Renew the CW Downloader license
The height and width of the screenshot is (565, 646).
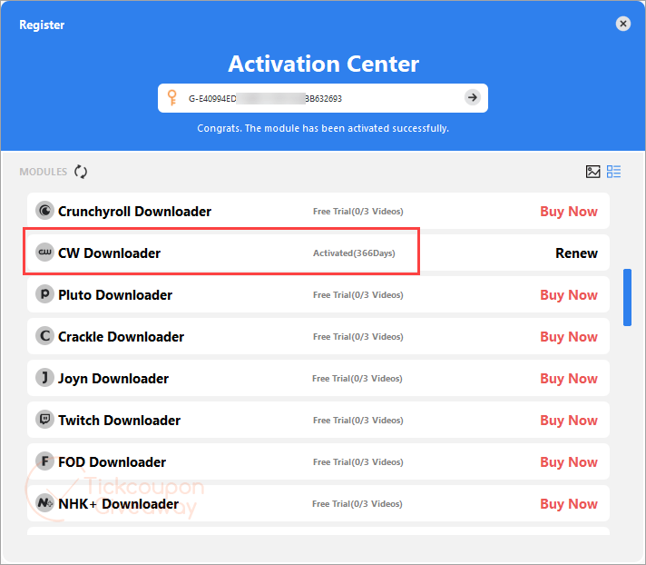coord(576,253)
